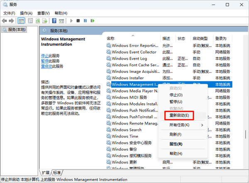Click the Export List toolbar icon
Screen dimensions: 249x183
[x=45, y=21]
